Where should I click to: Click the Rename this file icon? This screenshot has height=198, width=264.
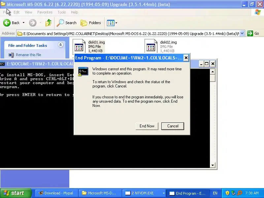(11, 55)
